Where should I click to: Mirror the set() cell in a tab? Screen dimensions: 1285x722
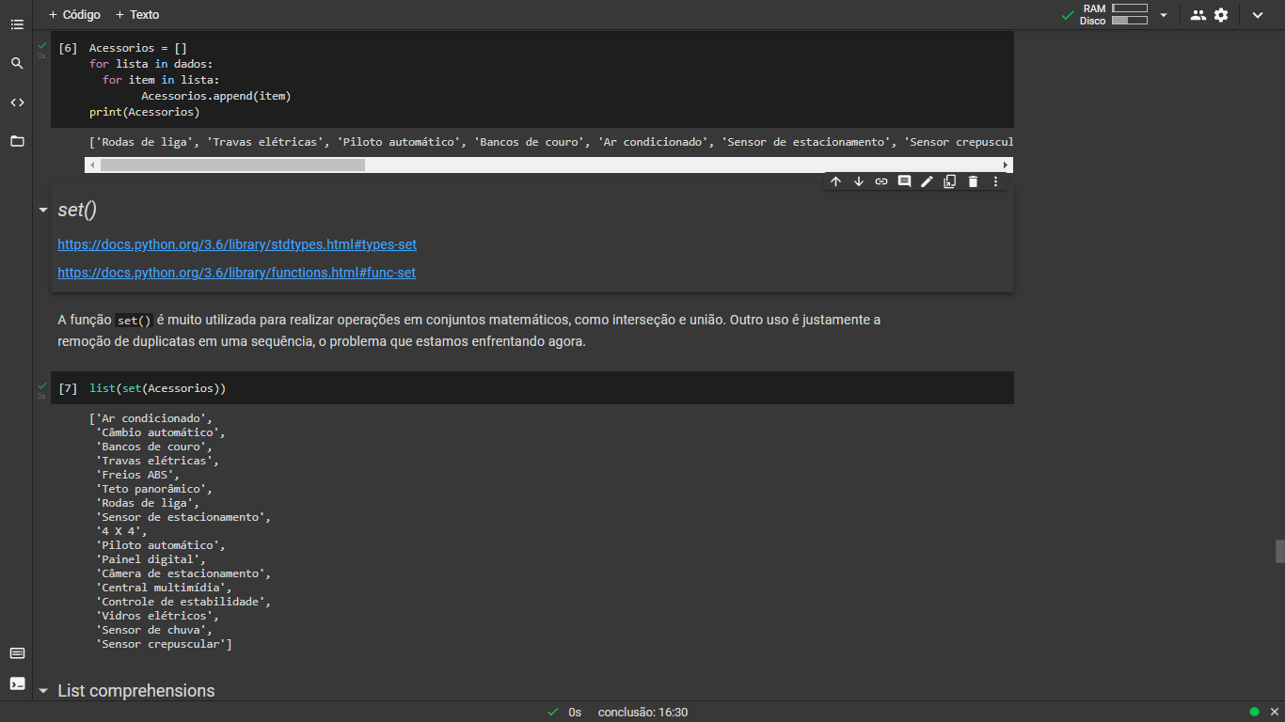pyautogui.click(x=950, y=181)
